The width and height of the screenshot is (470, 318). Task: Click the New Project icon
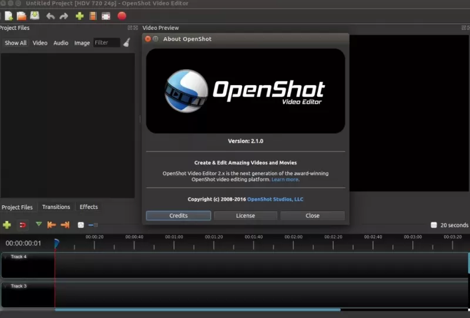pyautogui.click(x=8, y=16)
